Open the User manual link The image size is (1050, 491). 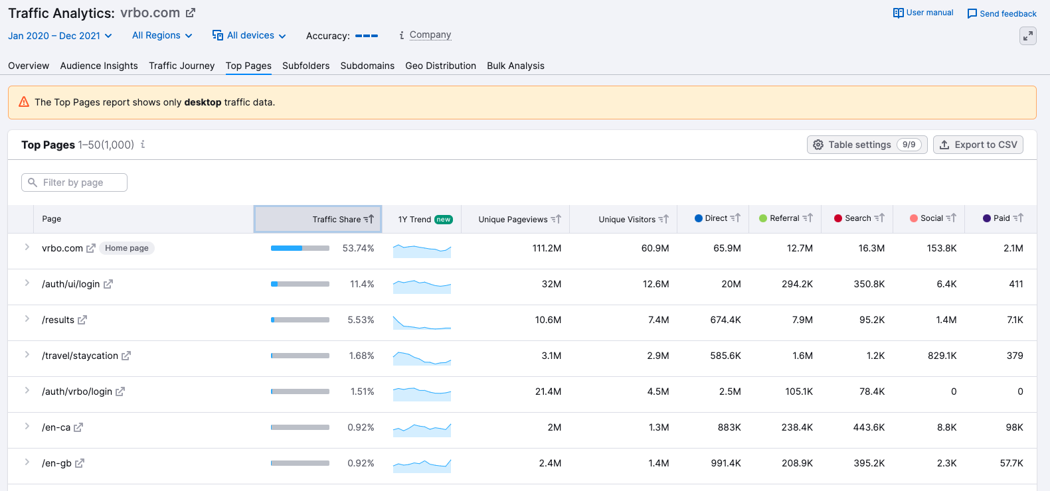click(x=923, y=13)
